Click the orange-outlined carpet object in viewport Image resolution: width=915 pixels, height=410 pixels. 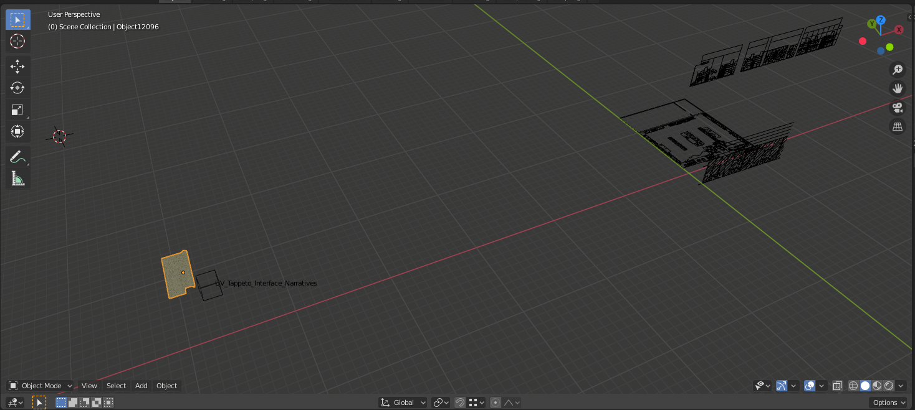(x=176, y=275)
